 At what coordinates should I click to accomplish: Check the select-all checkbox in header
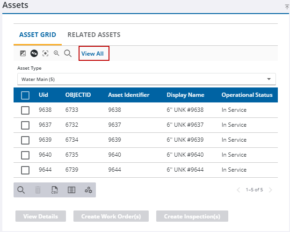coord(25,95)
